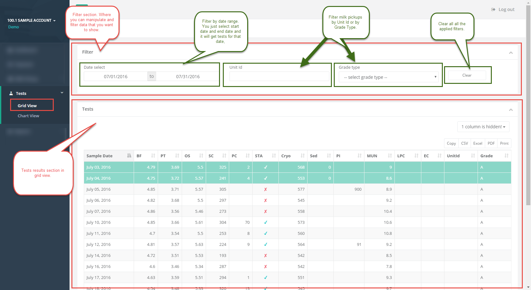Copy the table with Copy button
531x290 pixels.
click(451, 143)
